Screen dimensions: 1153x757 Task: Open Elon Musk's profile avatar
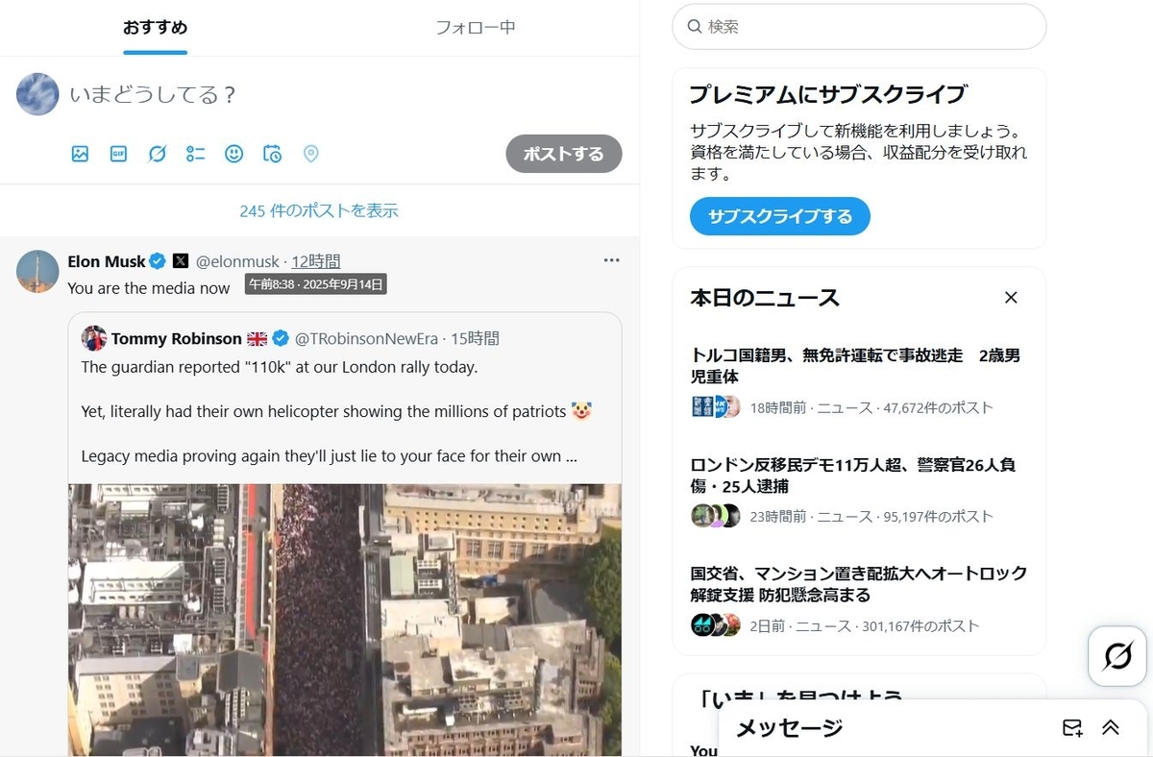[37, 272]
